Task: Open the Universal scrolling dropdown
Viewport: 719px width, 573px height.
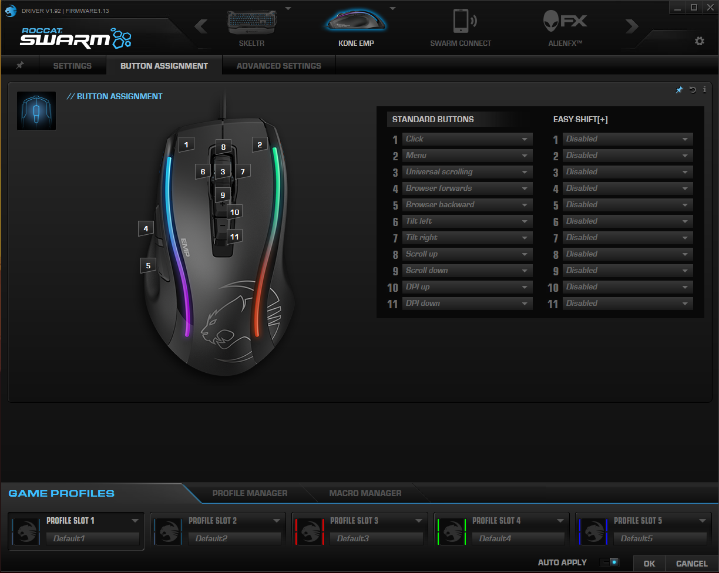Action: tap(467, 172)
